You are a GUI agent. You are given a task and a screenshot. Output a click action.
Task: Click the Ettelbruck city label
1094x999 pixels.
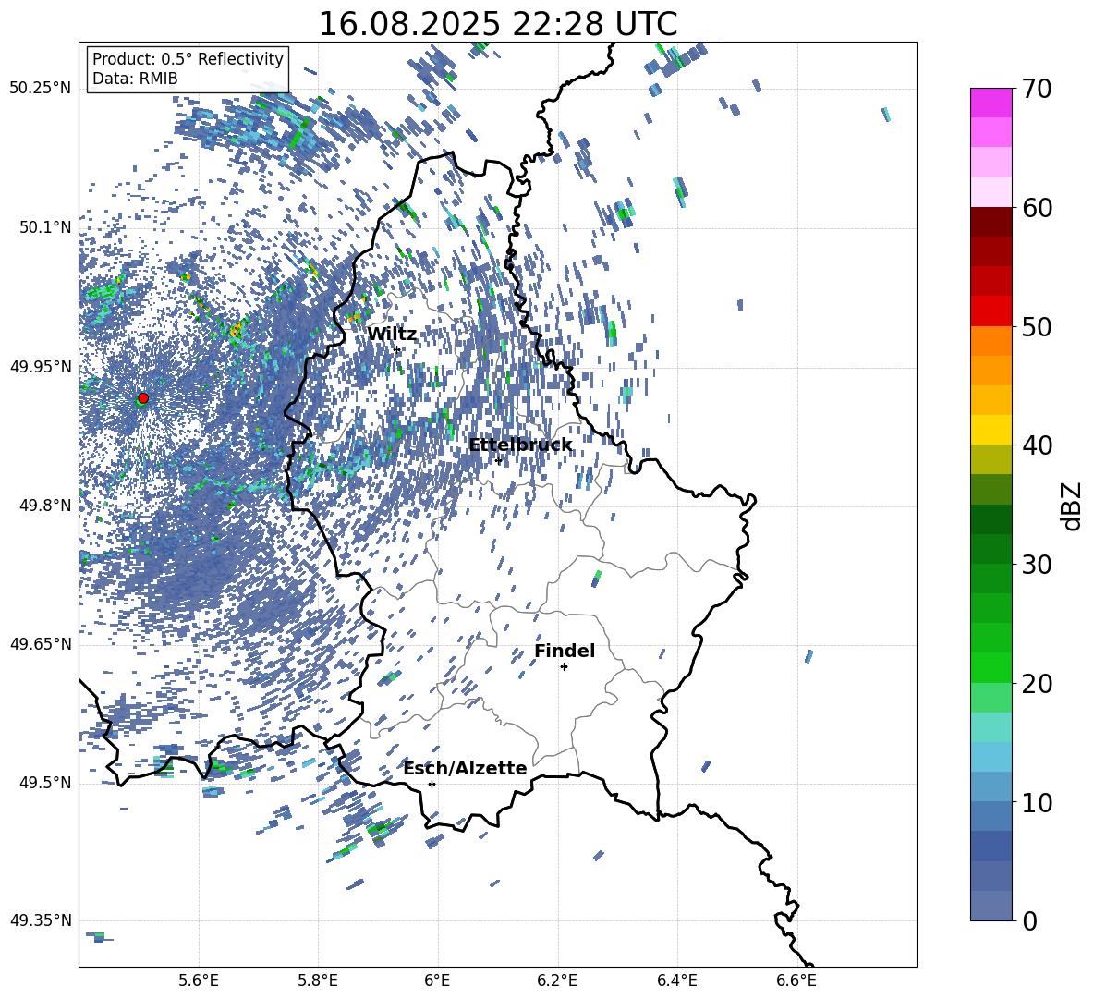[x=520, y=445]
